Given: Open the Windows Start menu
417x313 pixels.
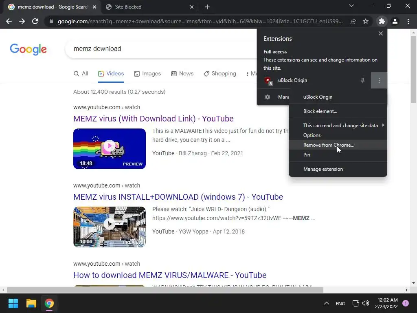Looking at the screenshot, I should (13, 303).
